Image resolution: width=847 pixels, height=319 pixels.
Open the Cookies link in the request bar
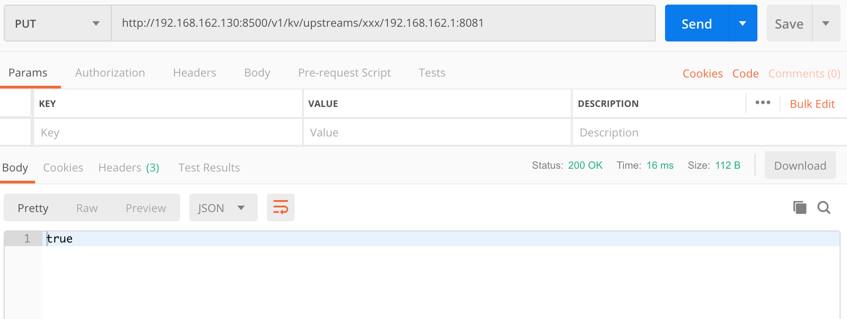tap(702, 74)
